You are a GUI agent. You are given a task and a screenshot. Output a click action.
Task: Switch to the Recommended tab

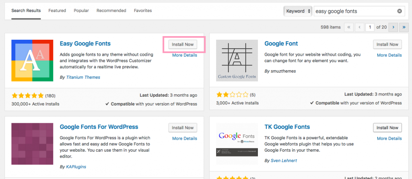coord(111,11)
